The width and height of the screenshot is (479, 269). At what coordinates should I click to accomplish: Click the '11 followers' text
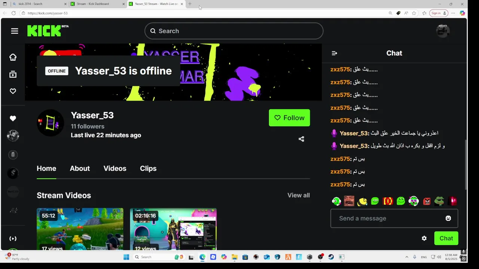(x=88, y=126)
